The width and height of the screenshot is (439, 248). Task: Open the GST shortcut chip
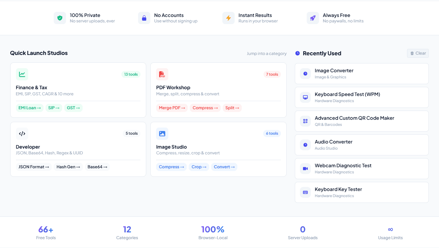tap(73, 108)
